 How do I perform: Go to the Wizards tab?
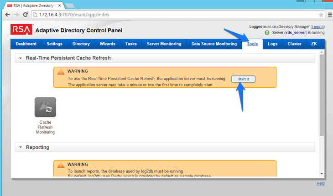click(108, 44)
